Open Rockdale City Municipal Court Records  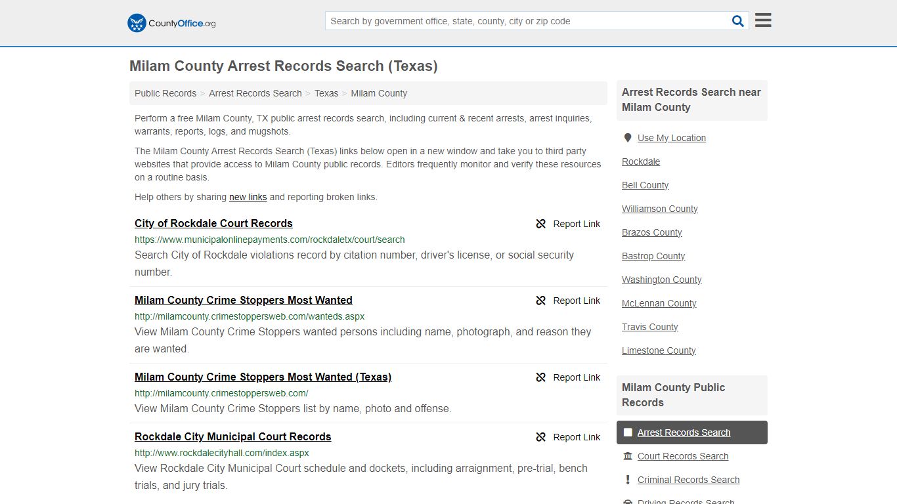[x=232, y=436]
